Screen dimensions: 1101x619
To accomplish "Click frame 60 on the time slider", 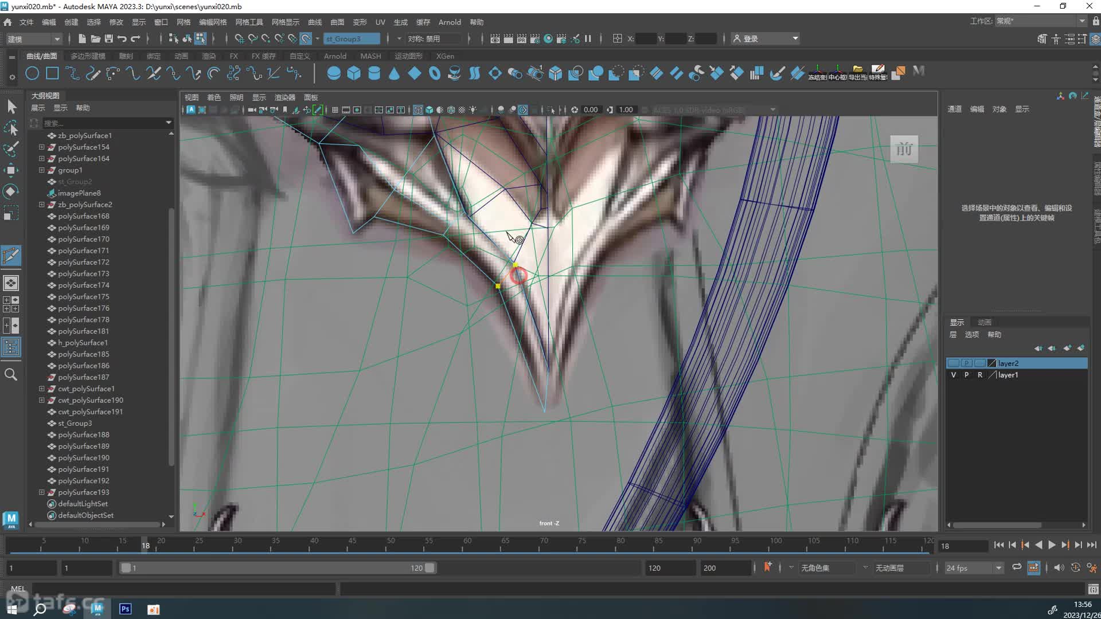I will point(467,544).
